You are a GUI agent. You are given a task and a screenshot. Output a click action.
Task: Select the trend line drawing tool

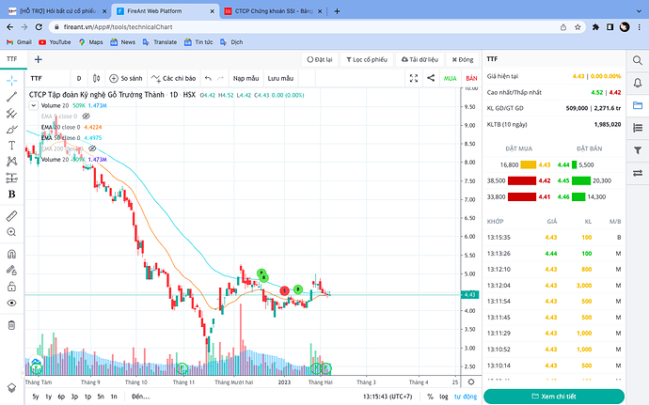point(11,97)
